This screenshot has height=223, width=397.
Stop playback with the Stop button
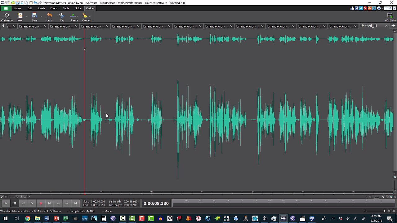[15, 203]
